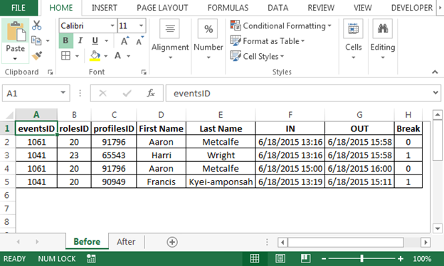Click the formula bar Enter checkmark icon

[127, 93]
